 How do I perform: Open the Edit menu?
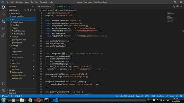pos(12,2)
